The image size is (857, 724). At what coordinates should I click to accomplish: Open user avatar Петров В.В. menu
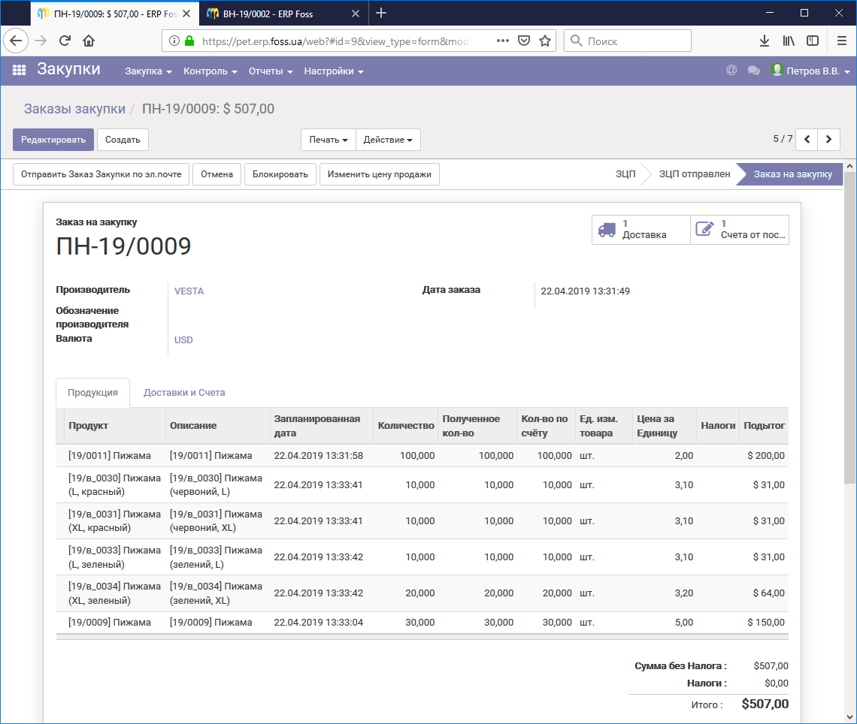pos(810,71)
